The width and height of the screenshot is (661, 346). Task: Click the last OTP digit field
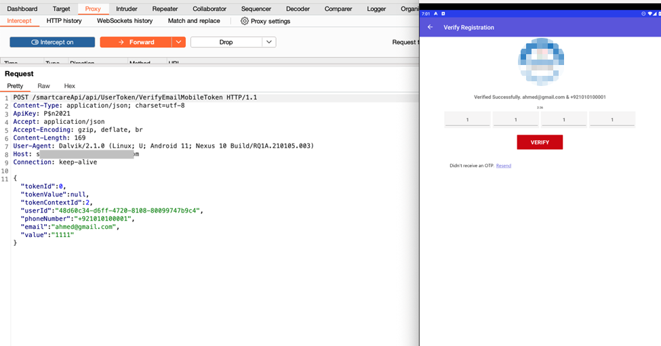(x=612, y=120)
